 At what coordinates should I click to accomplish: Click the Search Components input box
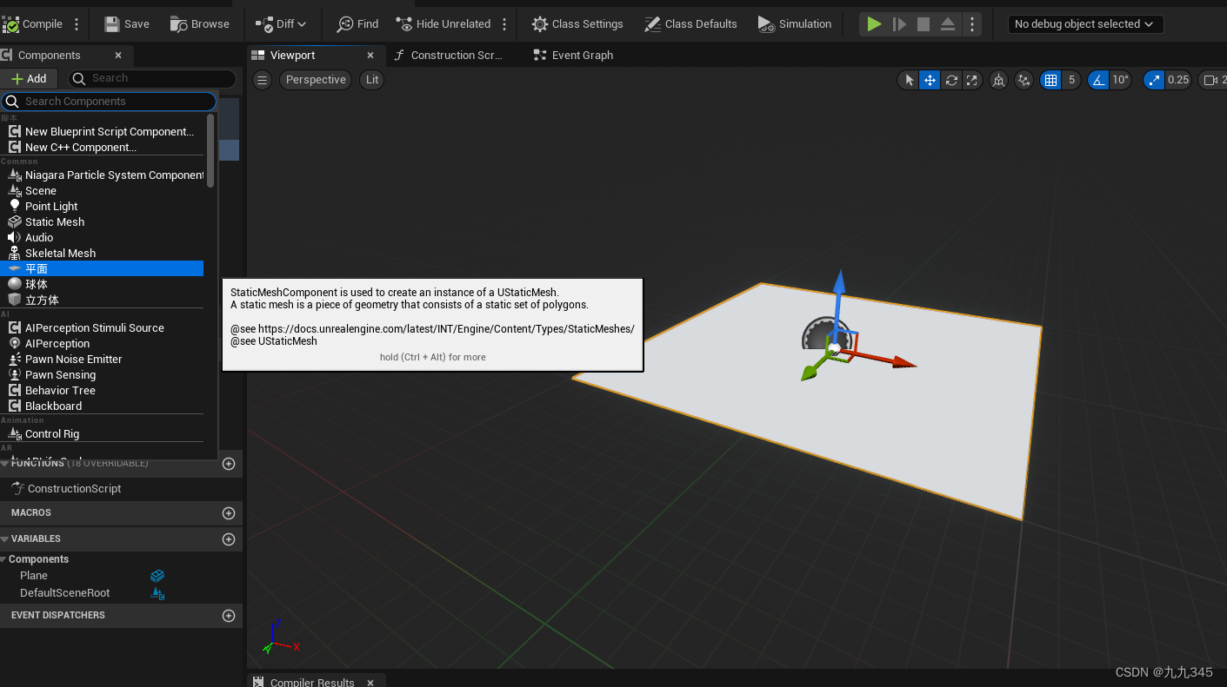[x=109, y=102]
